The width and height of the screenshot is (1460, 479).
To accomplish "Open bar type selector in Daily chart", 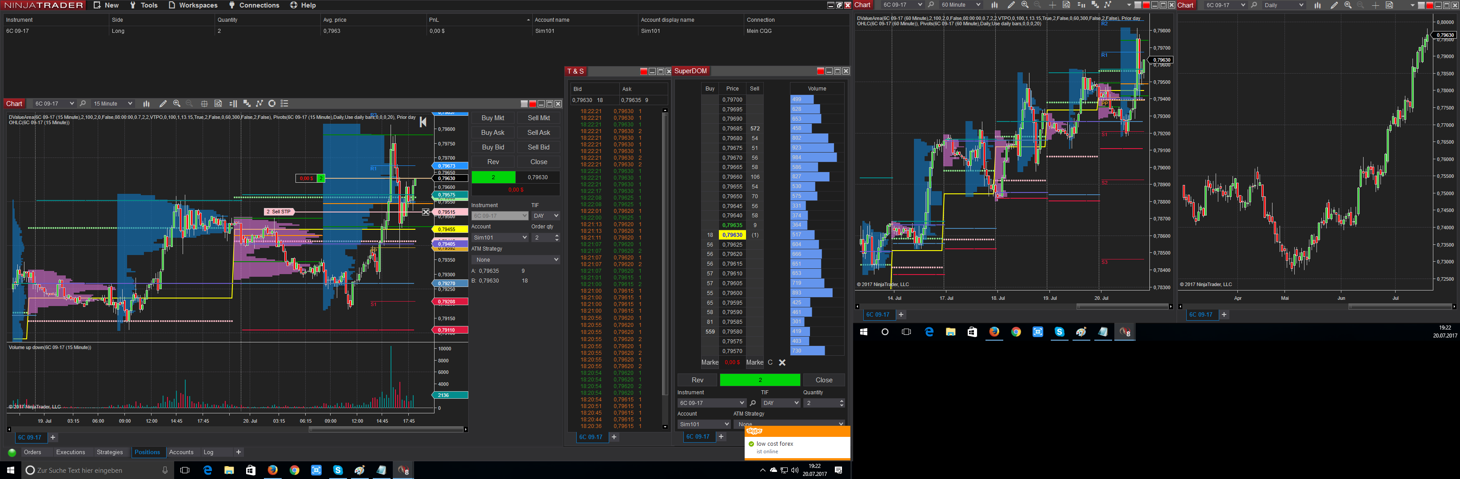I will [1317, 5].
